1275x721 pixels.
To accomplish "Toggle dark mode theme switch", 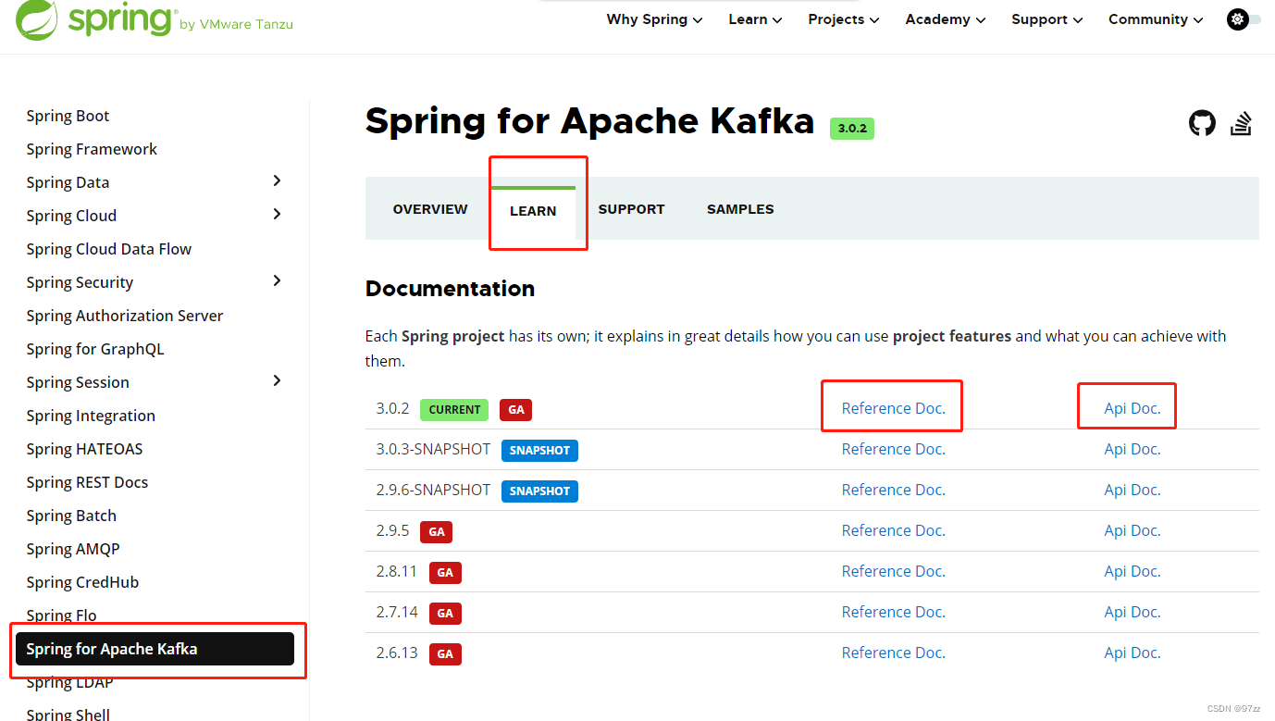I will [1244, 19].
